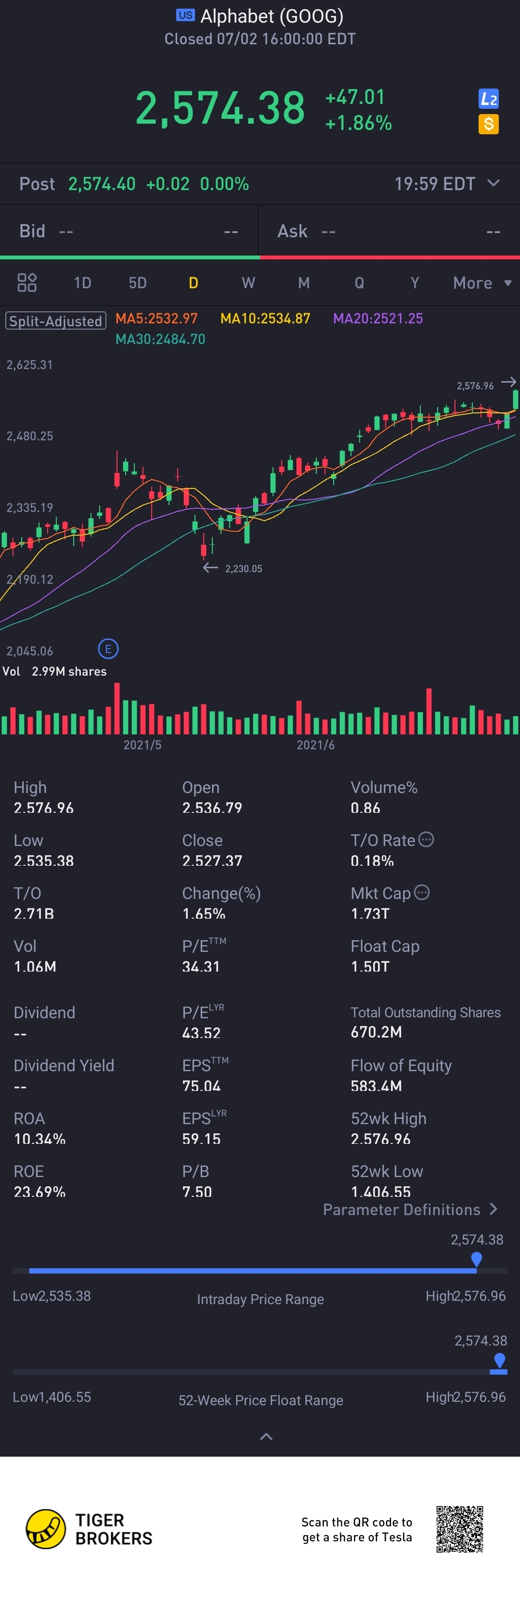520x1602 pixels.
Task: Tap the QR code image
Action: point(460,1529)
